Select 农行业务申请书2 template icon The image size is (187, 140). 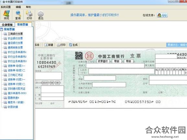5,57
